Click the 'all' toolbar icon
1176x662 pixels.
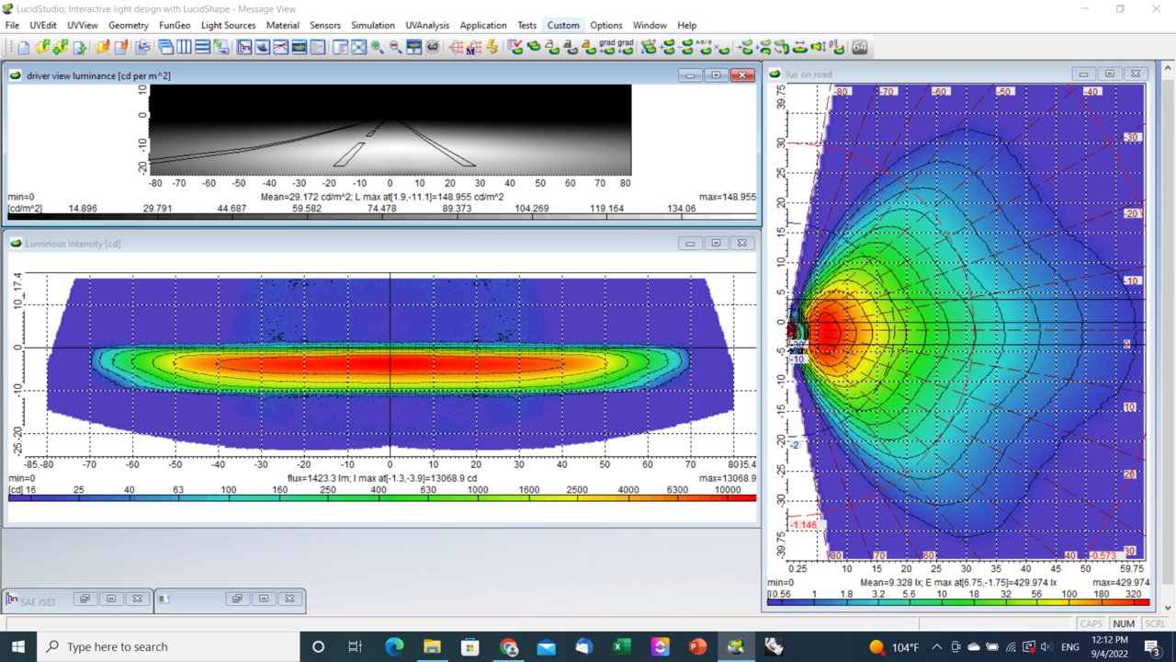(x=835, y=47)
